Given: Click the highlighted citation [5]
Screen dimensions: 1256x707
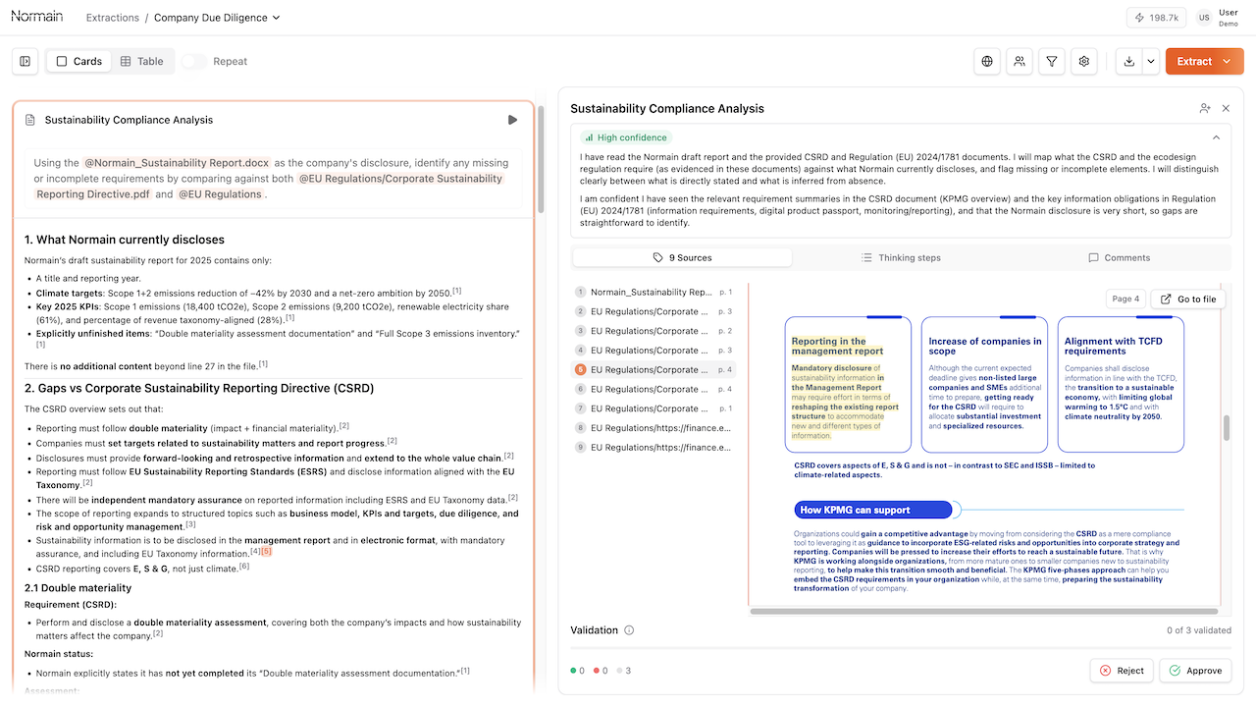Looking at the screenshot, I should click(266, 551).
